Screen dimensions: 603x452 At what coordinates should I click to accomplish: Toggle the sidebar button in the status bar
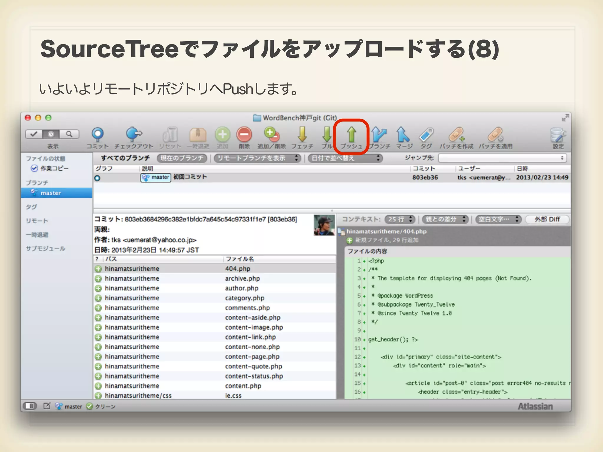pyautogui.click(x=30, y=406)
